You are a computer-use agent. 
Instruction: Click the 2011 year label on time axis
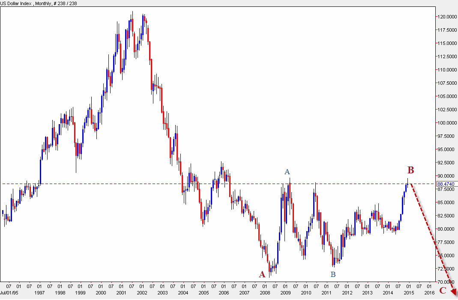(x=326, y=293)
